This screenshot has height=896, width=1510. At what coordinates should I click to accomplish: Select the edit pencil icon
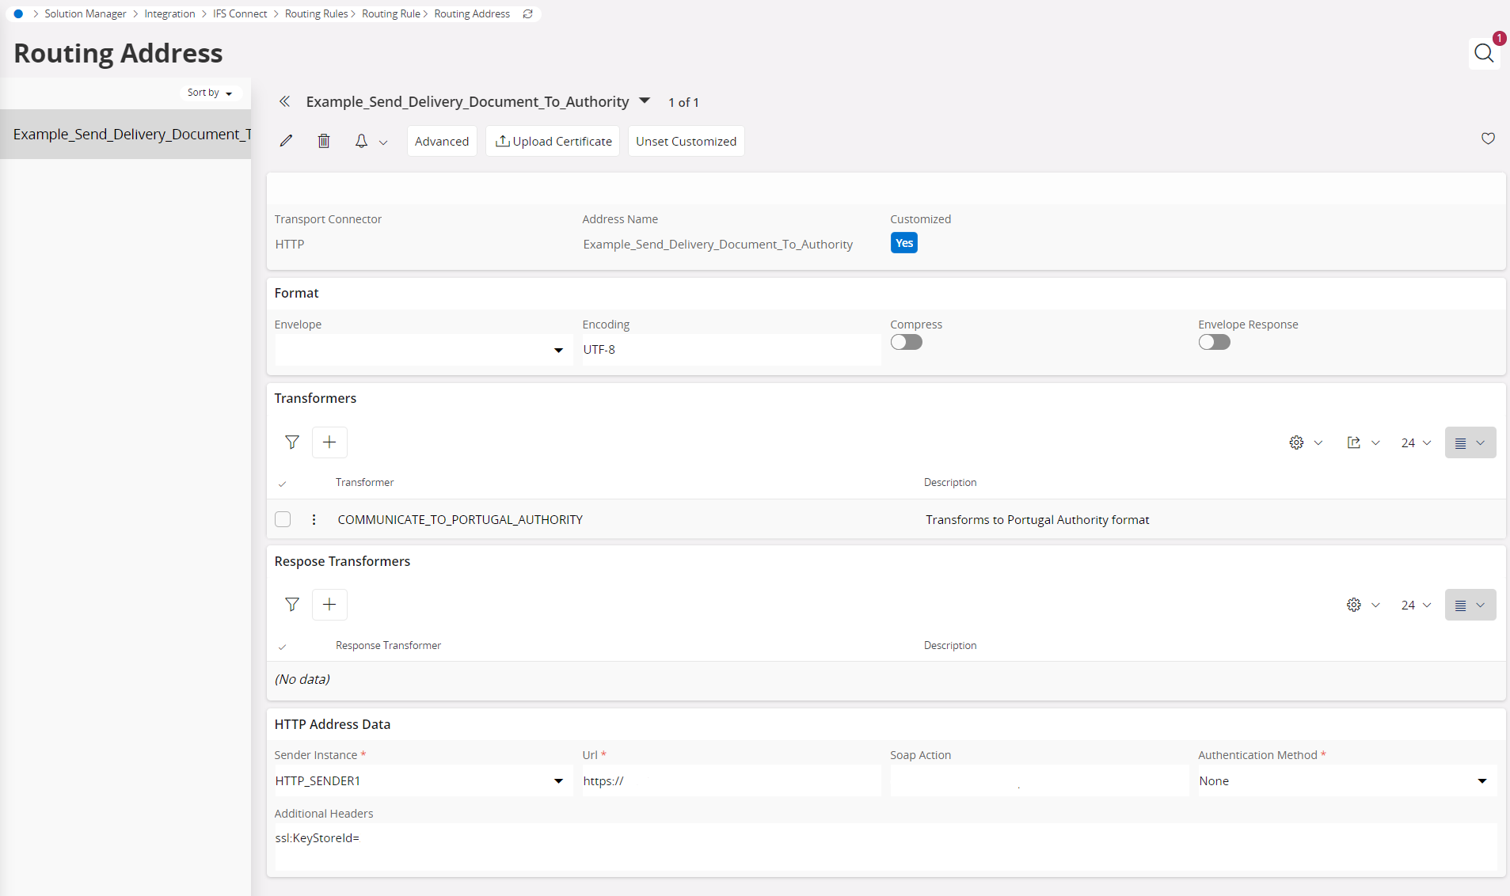pyautogui.click(x=286, y=141)
